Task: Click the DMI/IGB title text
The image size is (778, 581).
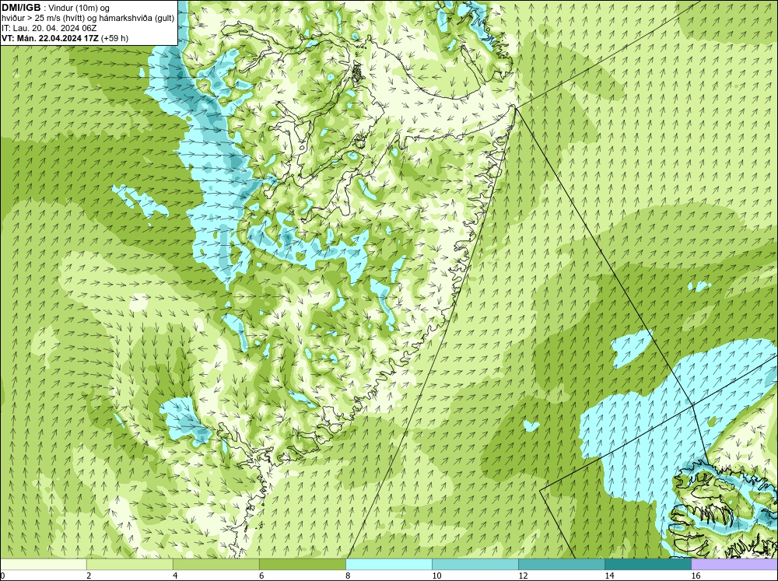Action: (21, 8)
